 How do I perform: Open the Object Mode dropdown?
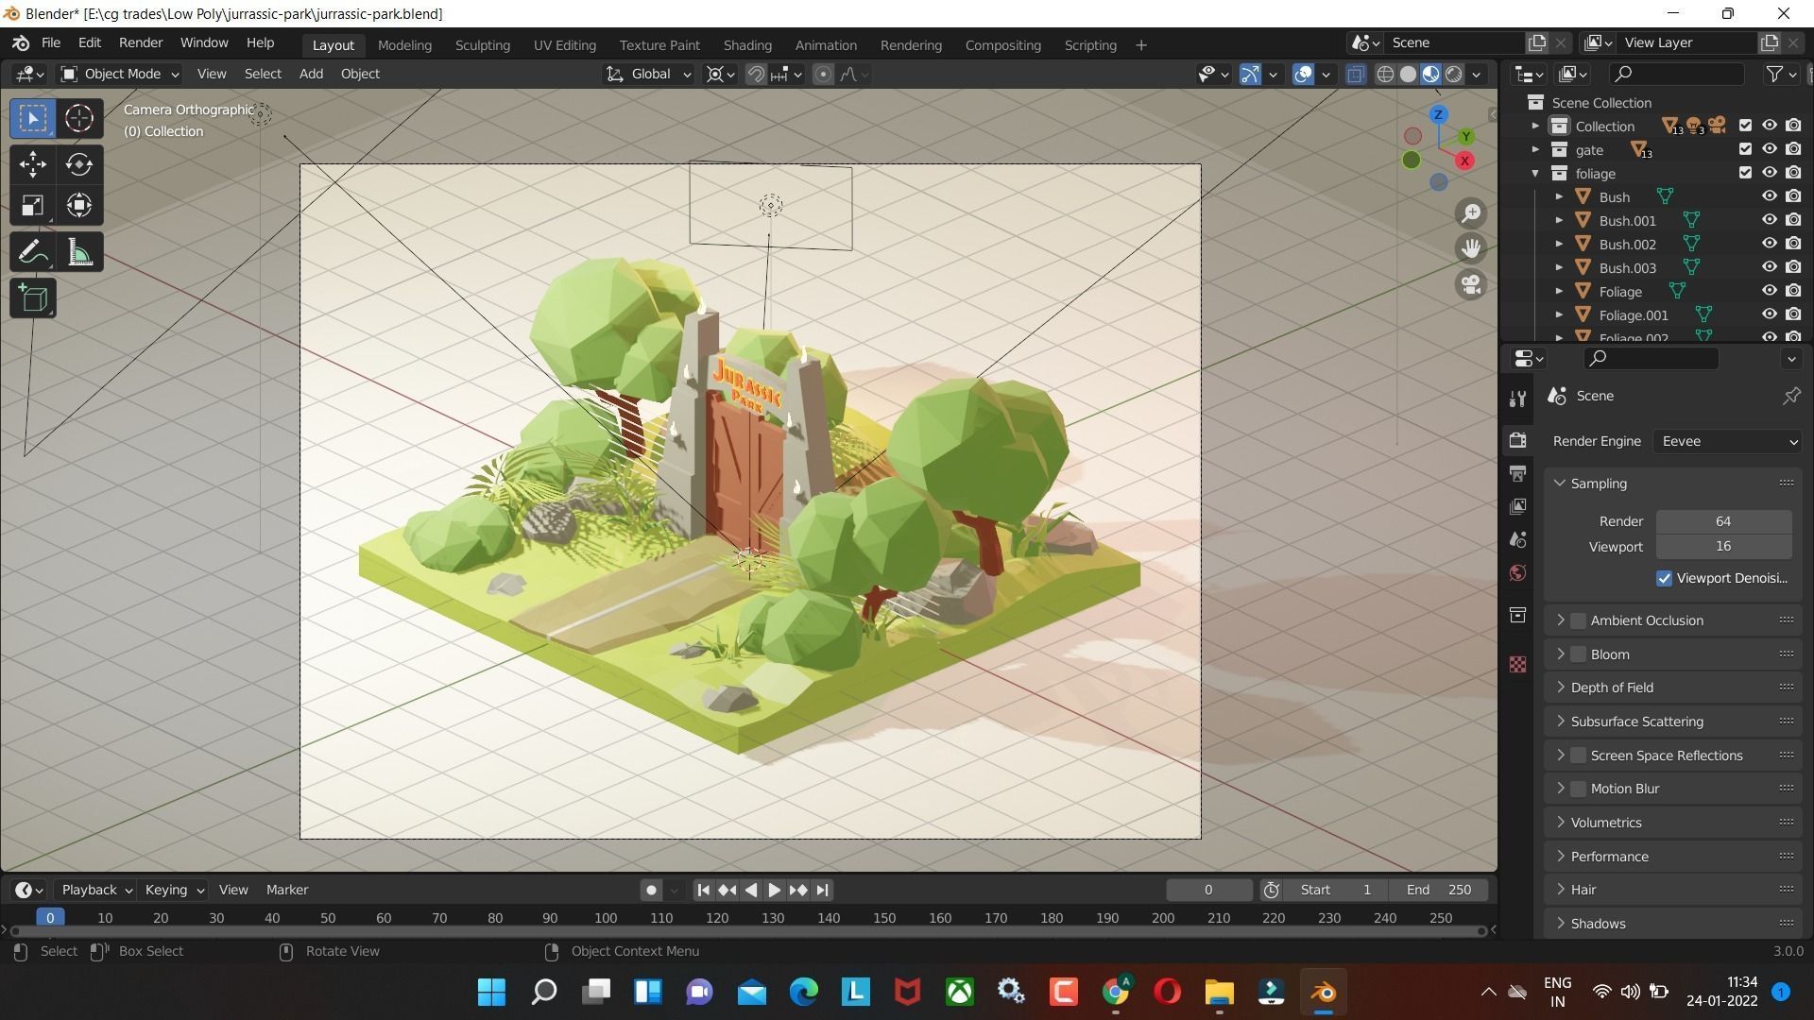(x=119, y=74)
